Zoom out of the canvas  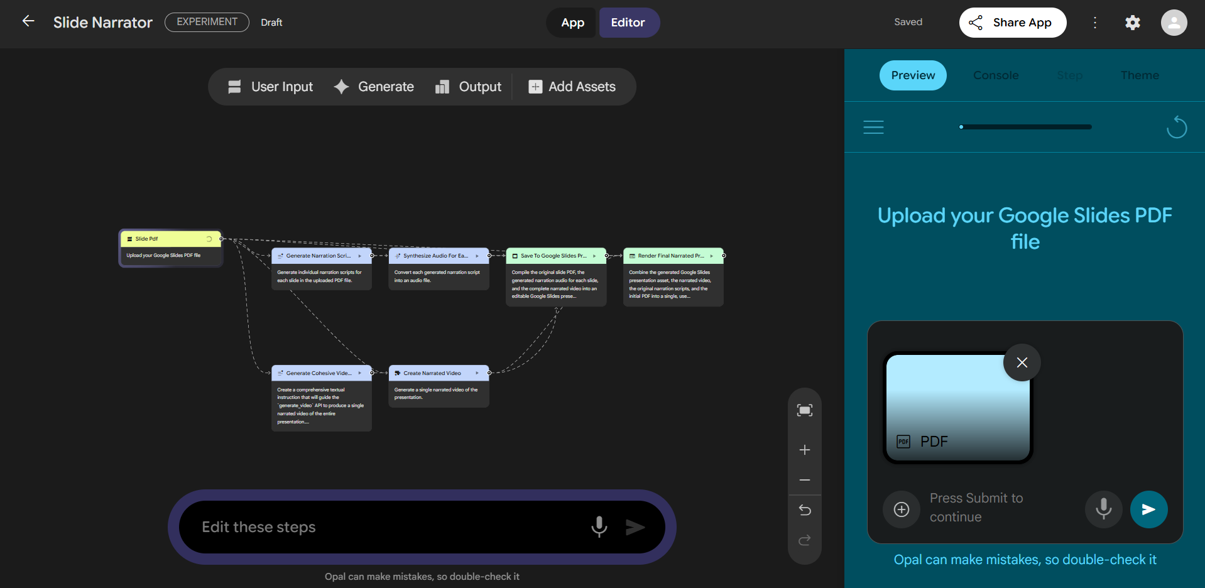point(804,480)
